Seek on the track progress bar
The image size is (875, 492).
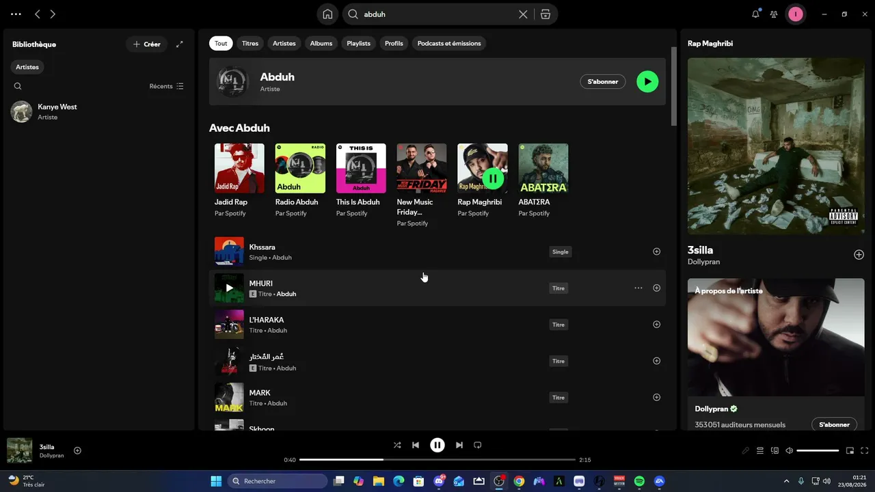point(437,460)
